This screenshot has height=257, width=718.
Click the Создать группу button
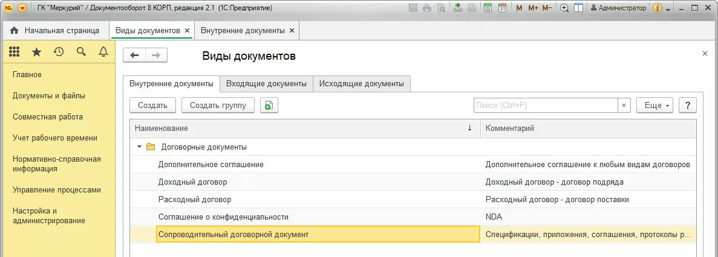218,106
